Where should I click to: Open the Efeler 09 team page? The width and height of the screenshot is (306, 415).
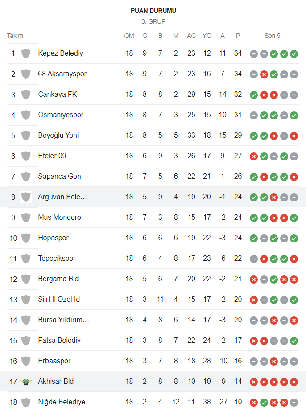tap(52, 156)
